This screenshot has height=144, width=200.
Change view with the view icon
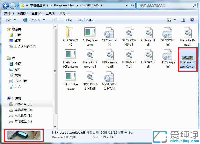pyautogui.click(x=169, y=20)
